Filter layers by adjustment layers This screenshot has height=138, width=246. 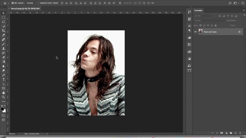(x=224, y=16)
